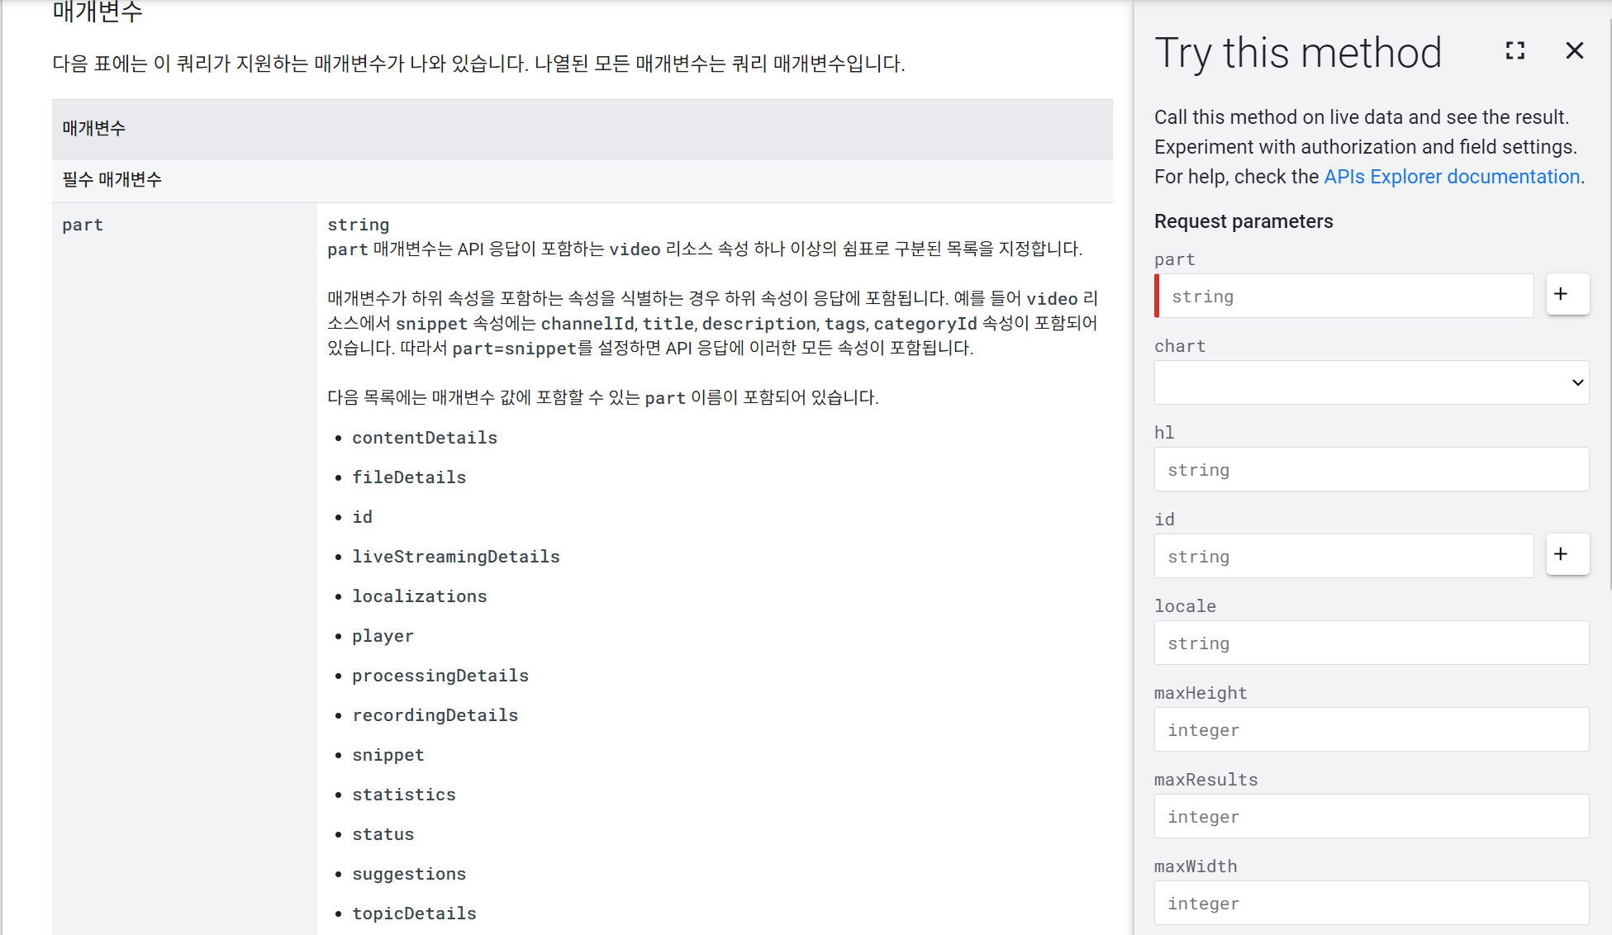Open the chart dropdown
Viewport: 1612px width, 935px height.
1371,382
